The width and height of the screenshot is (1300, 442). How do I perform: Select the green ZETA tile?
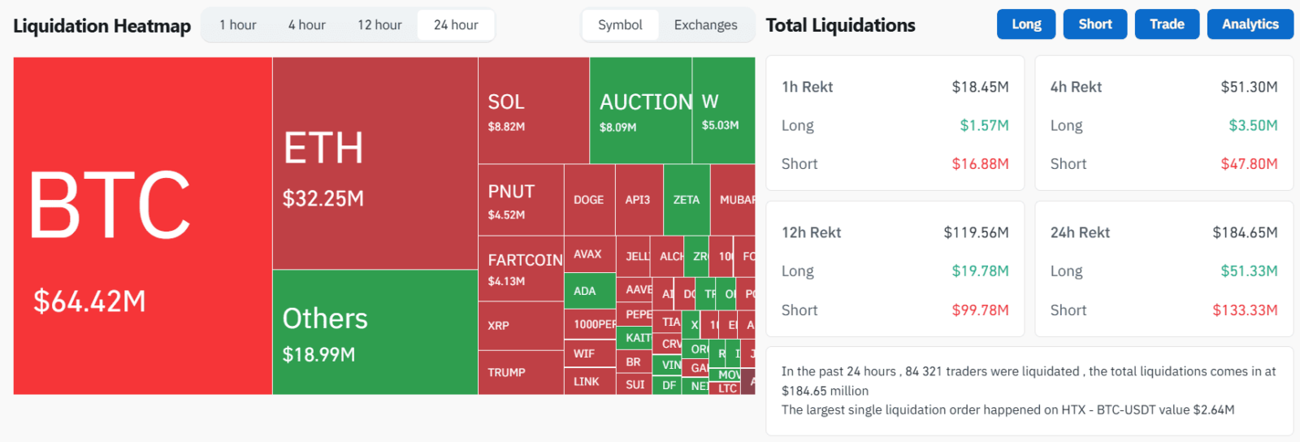687,200
